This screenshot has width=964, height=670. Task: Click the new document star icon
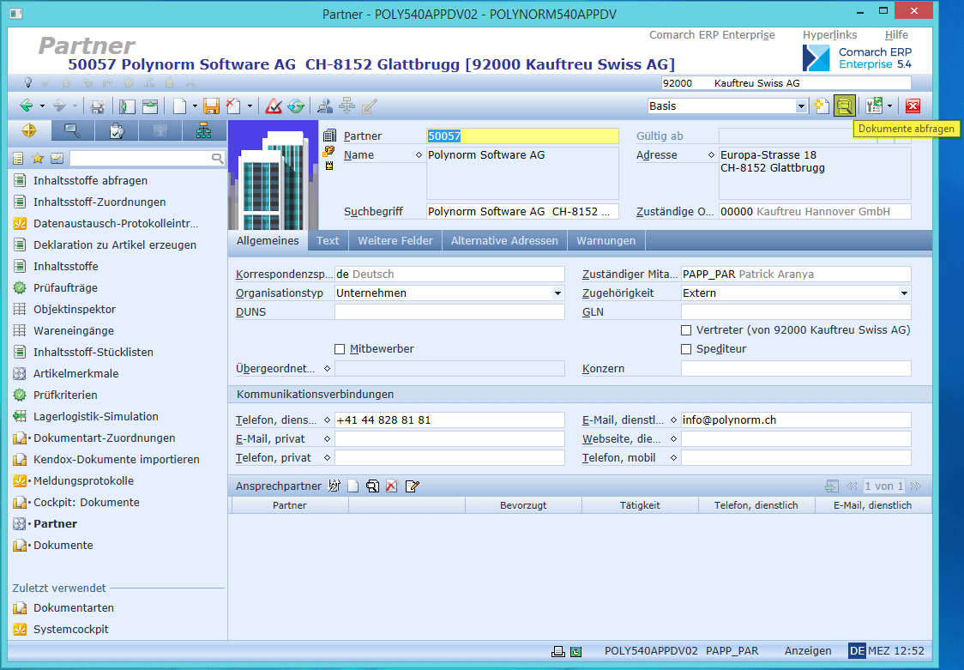[822, 106]
